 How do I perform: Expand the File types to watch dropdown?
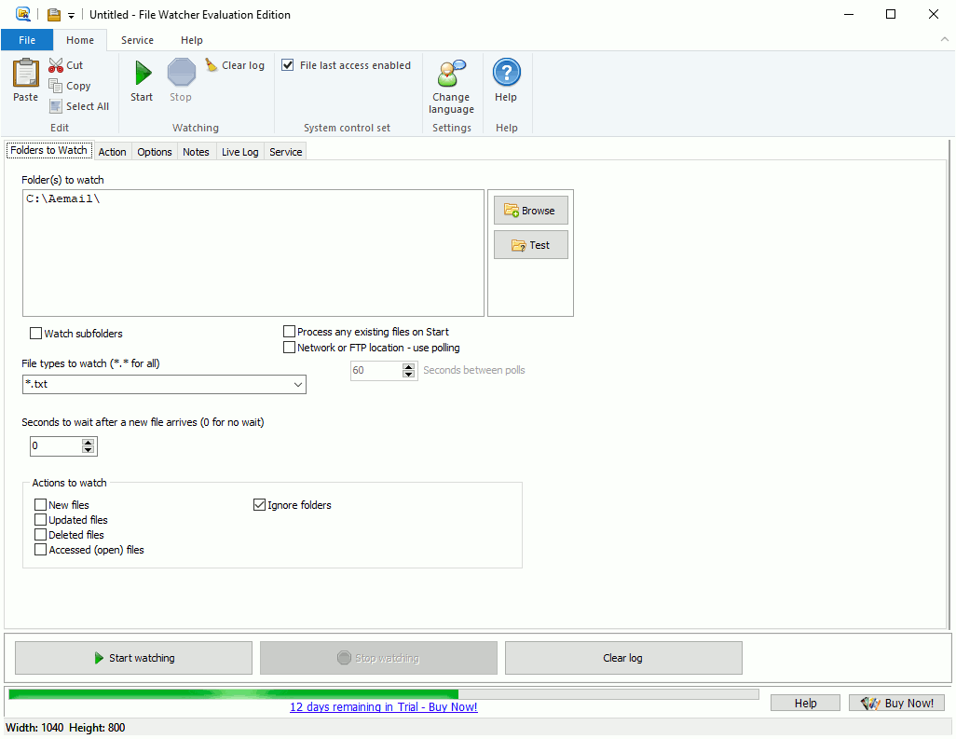tap(297, 384)
